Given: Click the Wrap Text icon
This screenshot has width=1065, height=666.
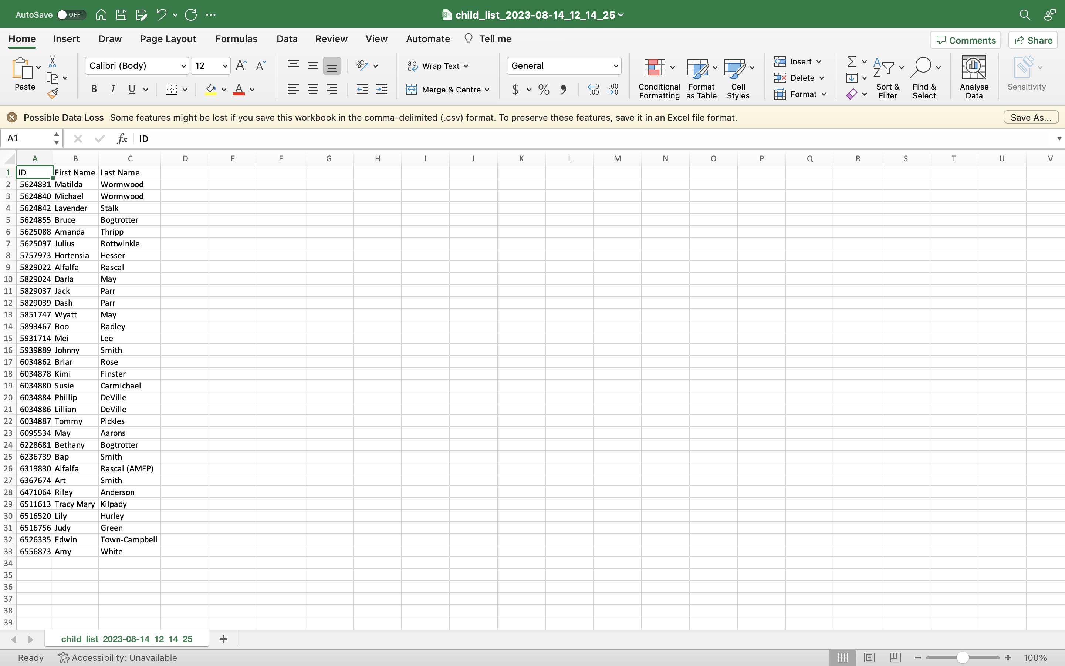Looking at the screenshot, I should [413, 65].
